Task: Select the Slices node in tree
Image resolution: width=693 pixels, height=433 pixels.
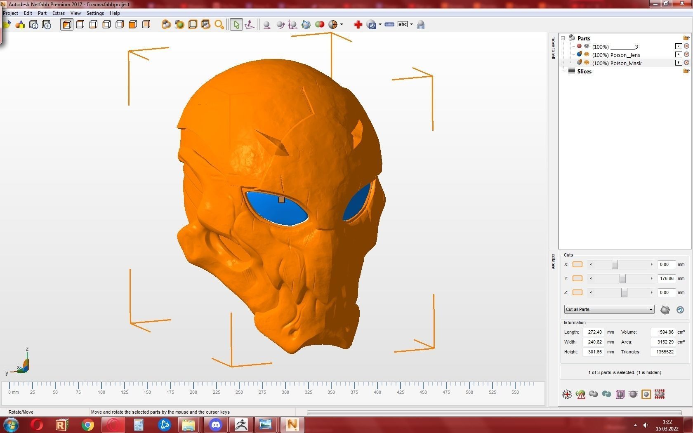Action: (584, 71)
